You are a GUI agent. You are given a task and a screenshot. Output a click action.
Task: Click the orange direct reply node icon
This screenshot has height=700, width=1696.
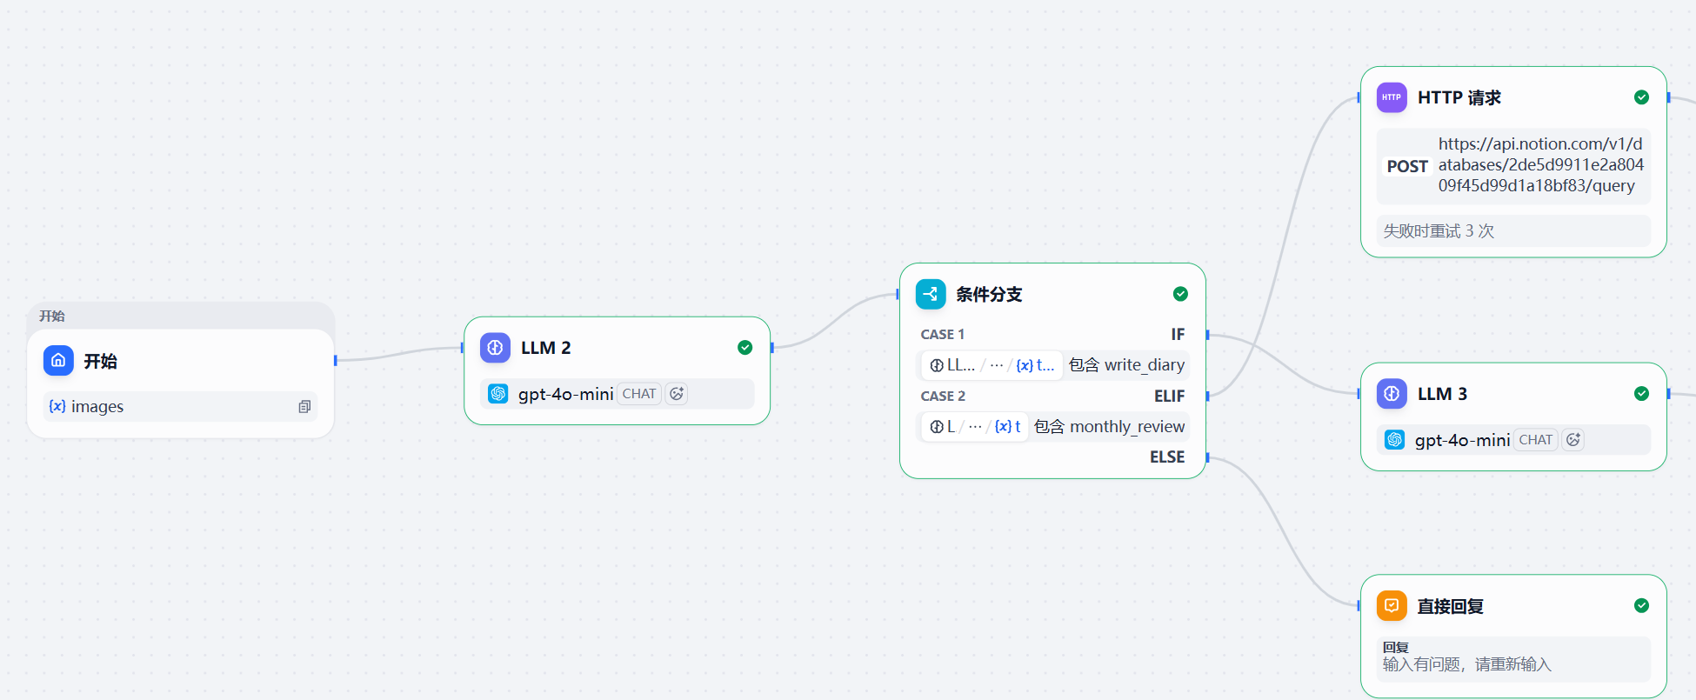pyautogui.click(x=1391, y=606)
